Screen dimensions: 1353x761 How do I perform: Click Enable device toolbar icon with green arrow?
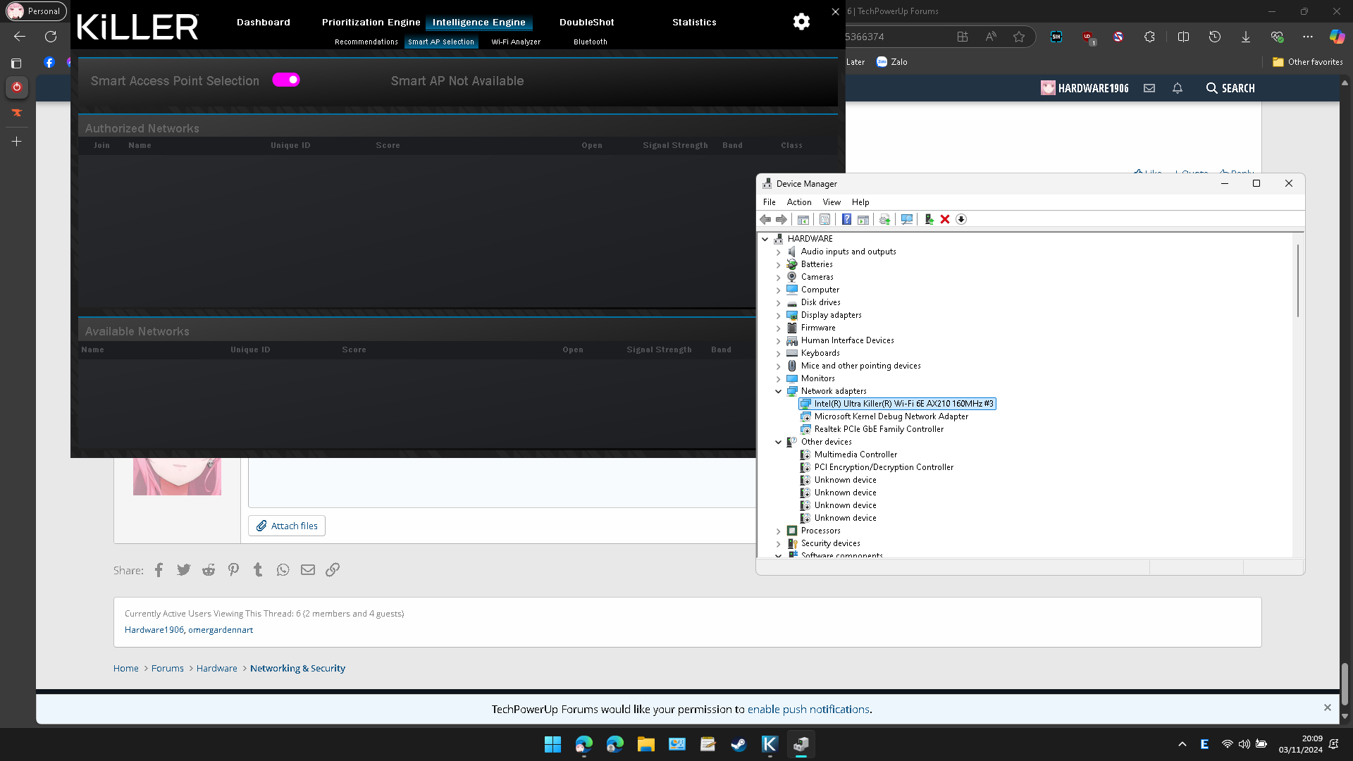pyautogui.click(x=929, y=220)
